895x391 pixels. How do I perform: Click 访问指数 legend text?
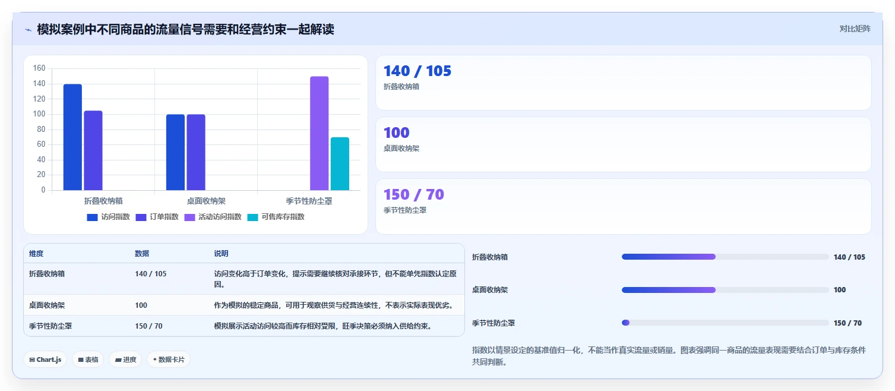tap(115, 217)
